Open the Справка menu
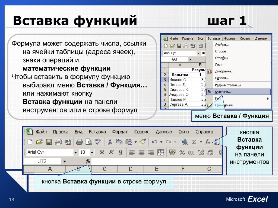278x208 pixels. point(204,132)
